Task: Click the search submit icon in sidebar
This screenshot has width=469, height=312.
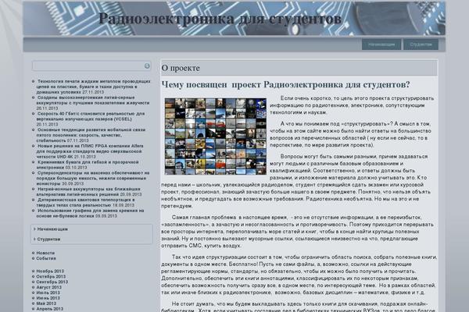Action: pos(147,66)
